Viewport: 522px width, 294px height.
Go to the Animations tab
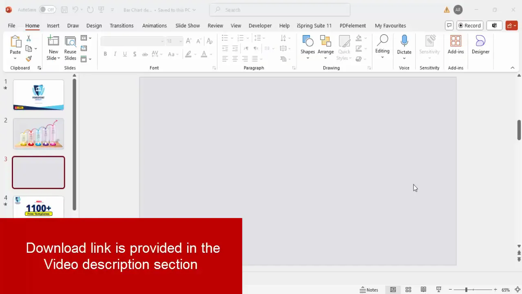[155, 25]
